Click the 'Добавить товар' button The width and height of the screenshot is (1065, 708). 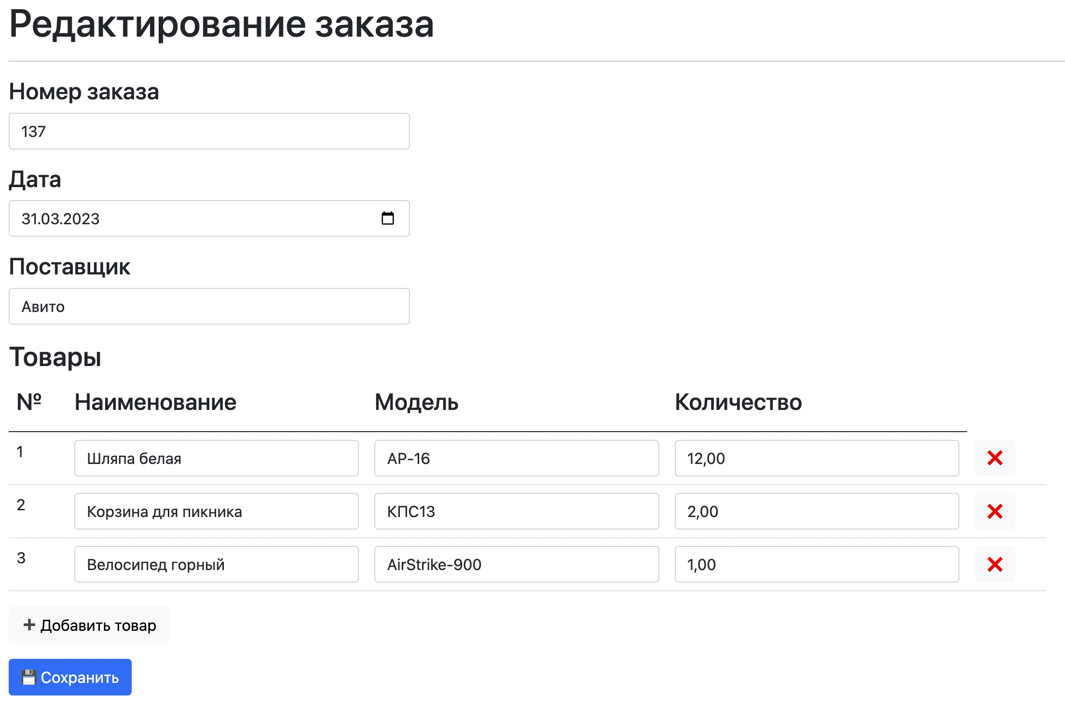tap(89, 625)
